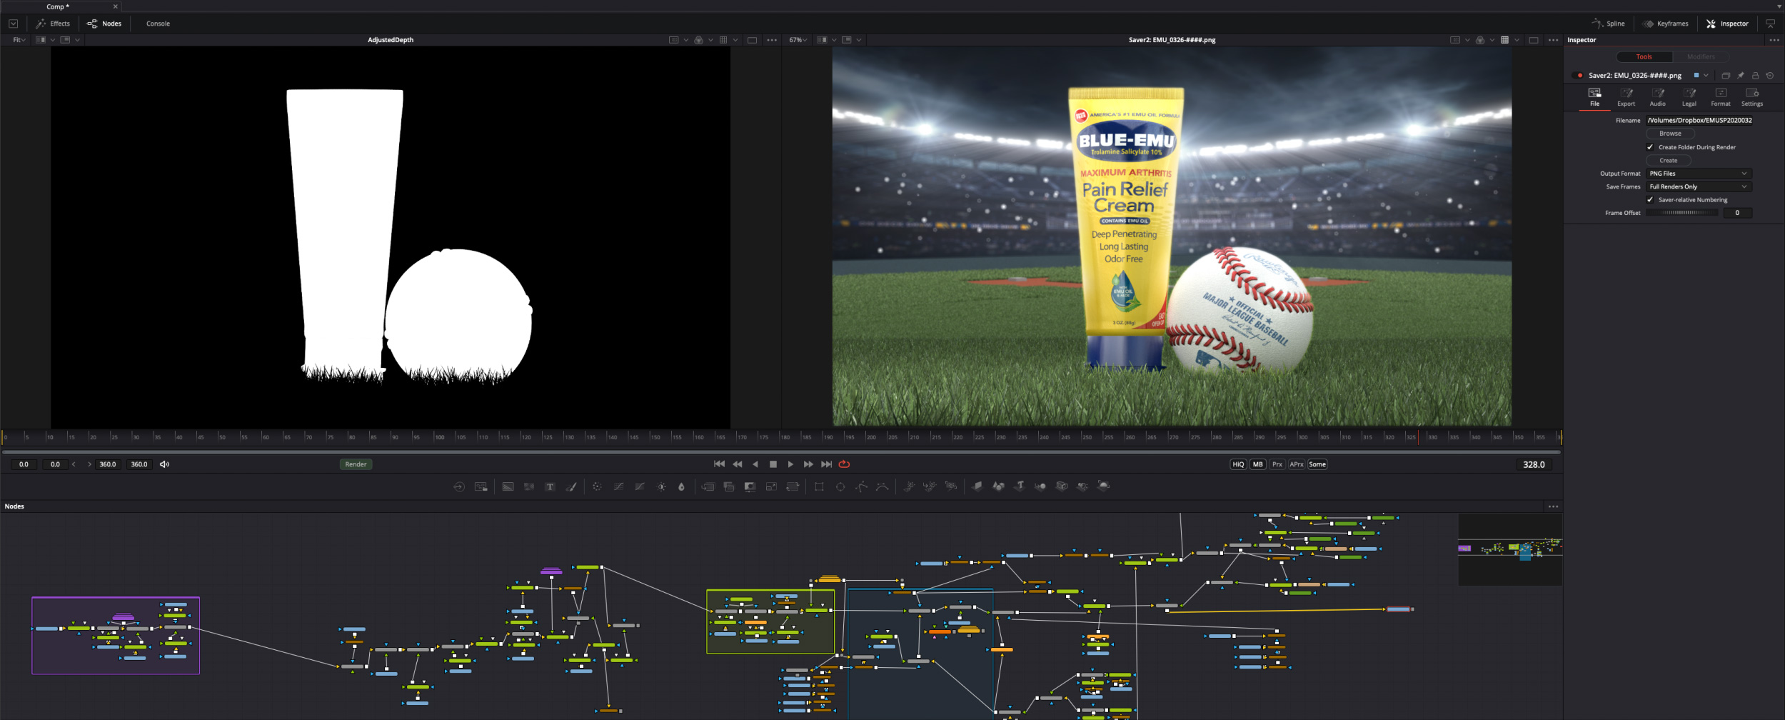The height and width of the screenshot is (720, 1785).
Task: Open the Console panel
Action: [158, 24]
